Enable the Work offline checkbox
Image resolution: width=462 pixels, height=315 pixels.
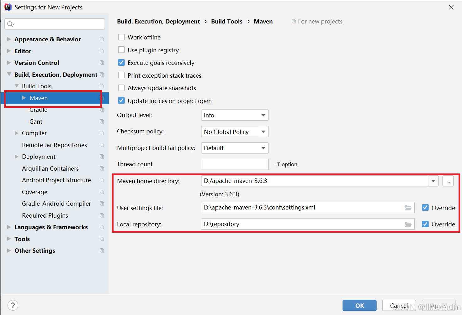[x=121, y=37]
